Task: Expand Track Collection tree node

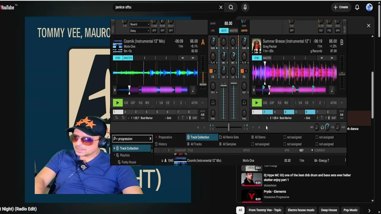Action: [114, 148]
